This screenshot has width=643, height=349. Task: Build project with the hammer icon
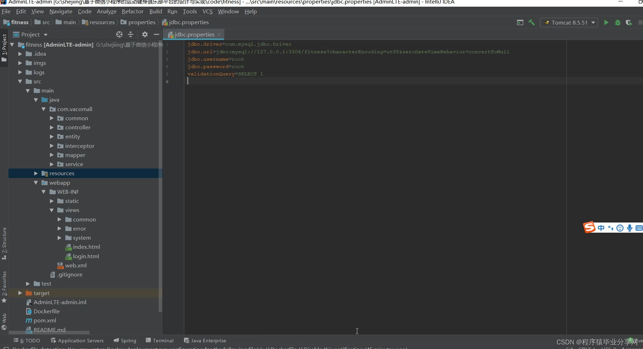coord(532,22)
